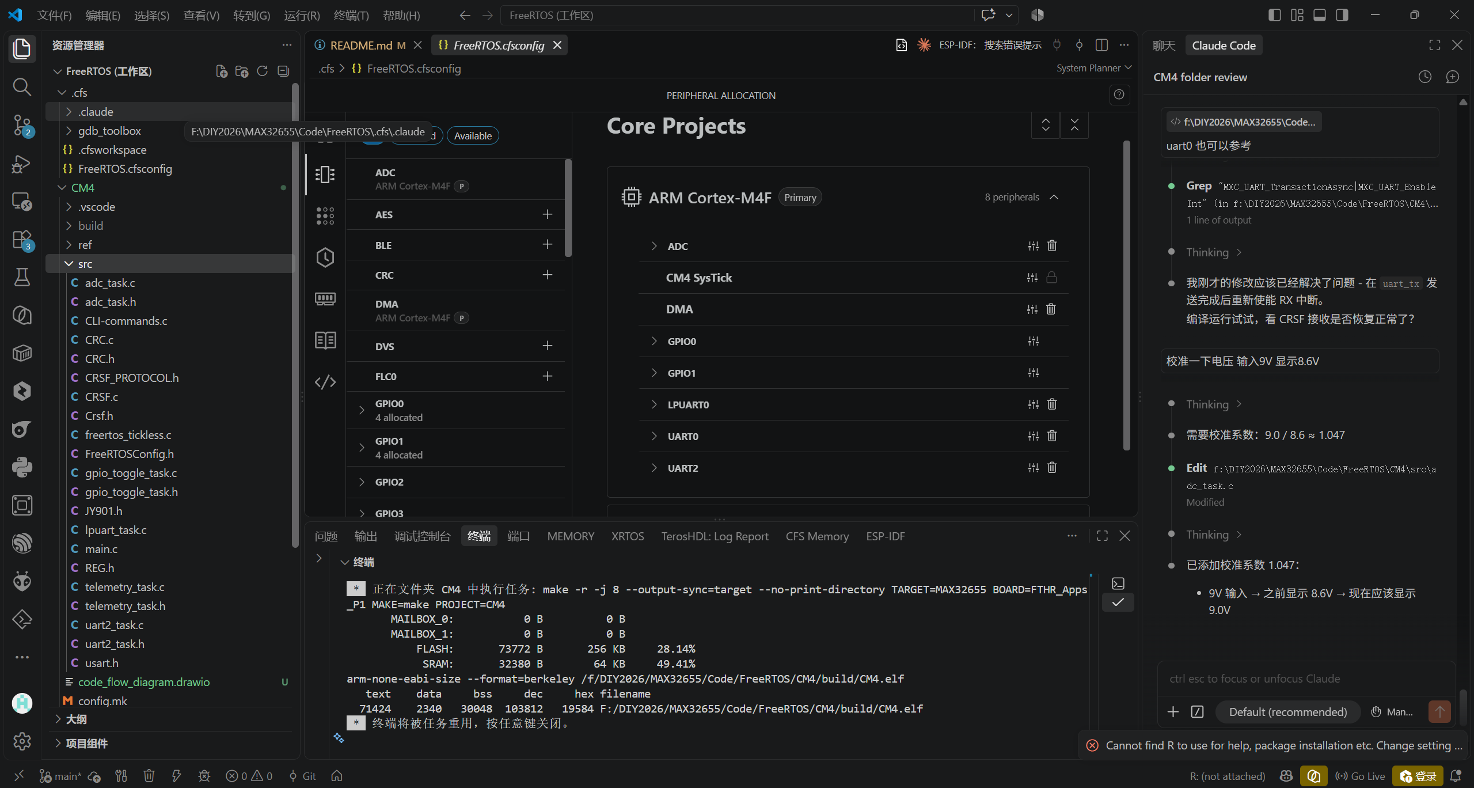Delete the DMA peripheral allocation
The image size is (1474, 788).
pyautogui.click(x=1051, y=309)
